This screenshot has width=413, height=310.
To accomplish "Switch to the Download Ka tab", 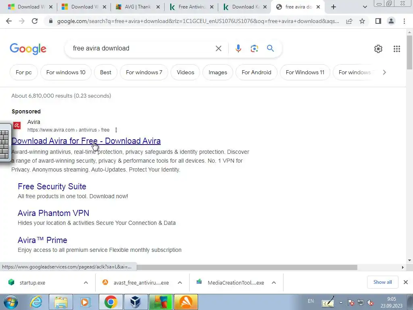I will (x=245, y=7).
